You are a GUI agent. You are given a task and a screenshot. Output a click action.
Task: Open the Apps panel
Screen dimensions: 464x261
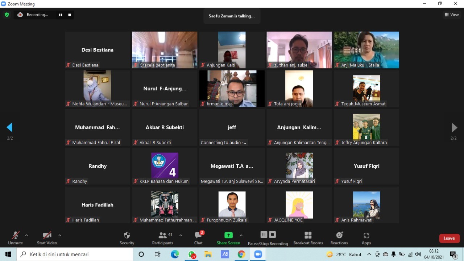click(x=366, y=238)
